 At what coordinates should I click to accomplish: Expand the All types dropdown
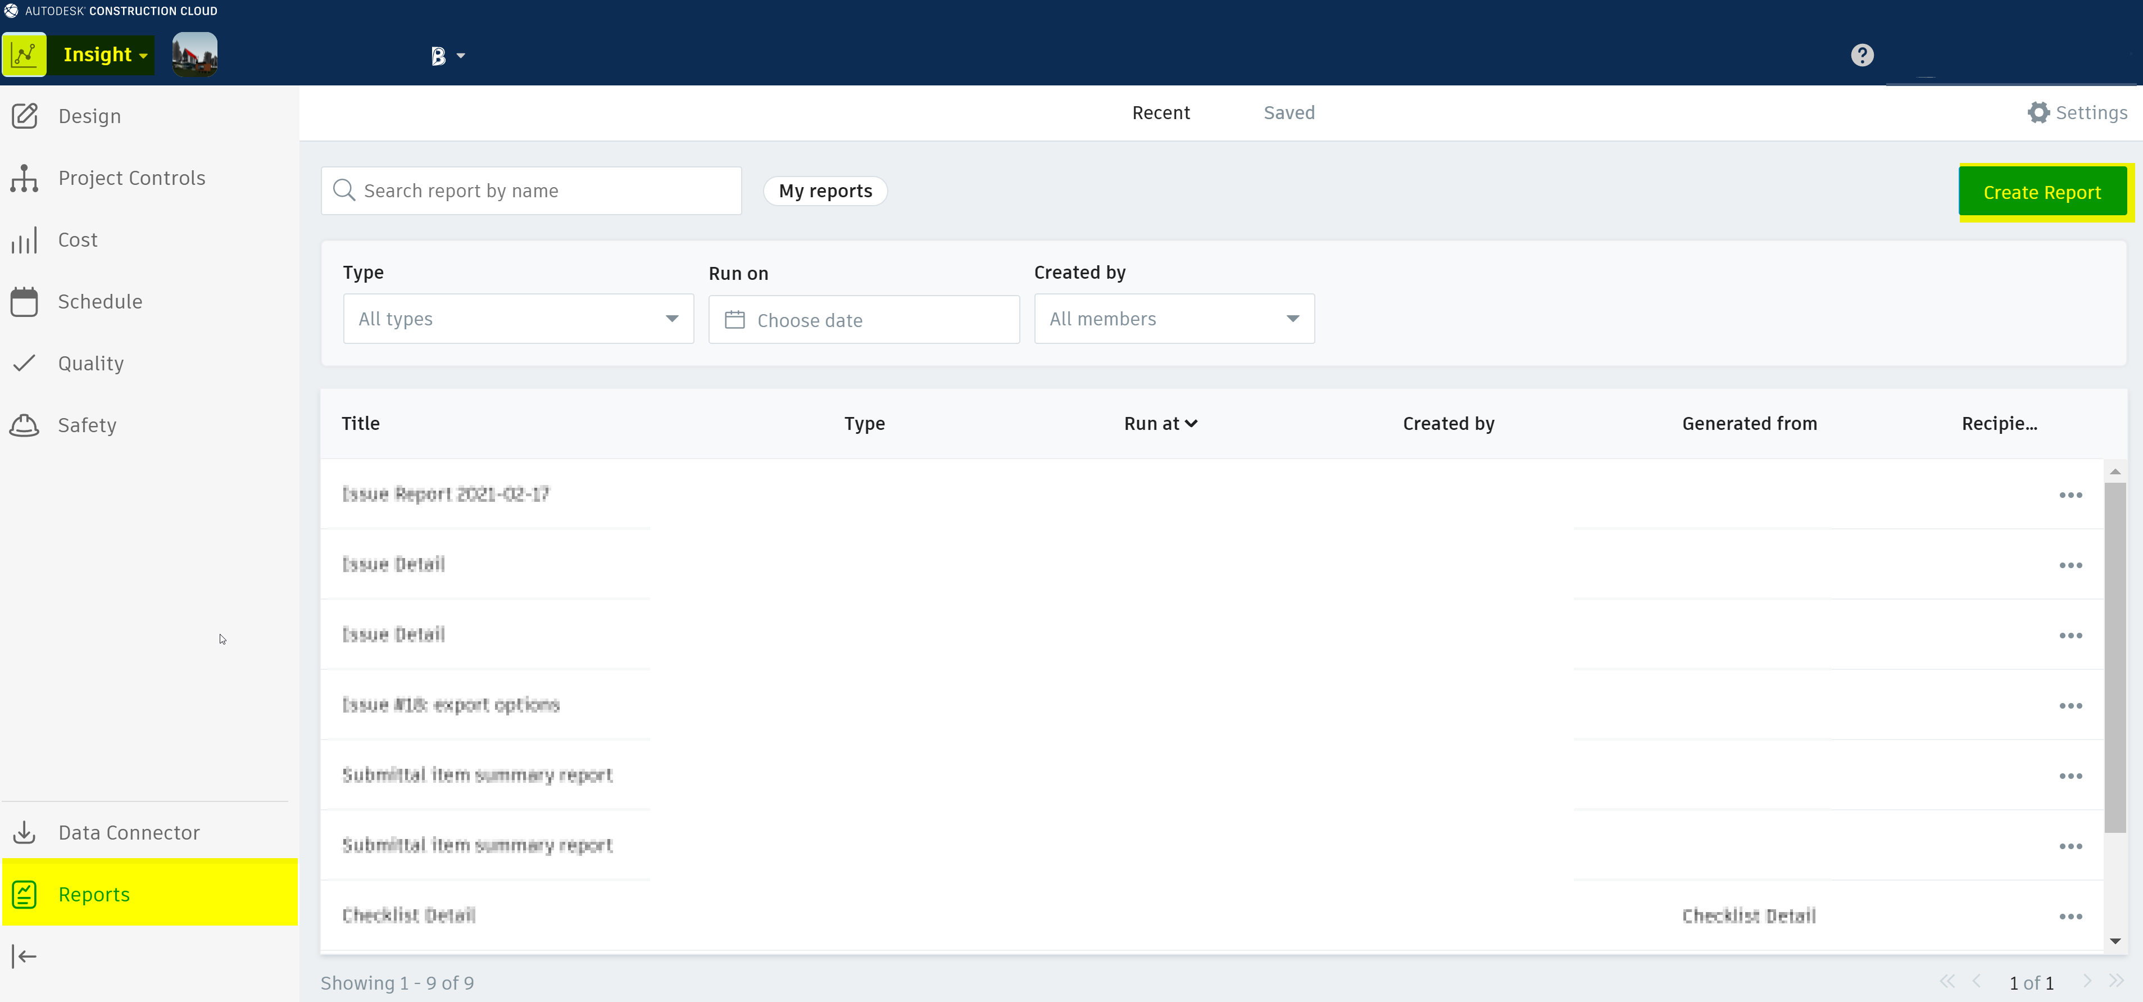tap(517, 319)
